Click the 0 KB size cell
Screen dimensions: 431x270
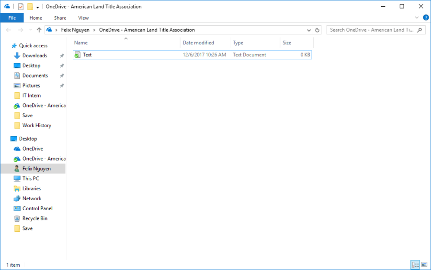(305, 54)
